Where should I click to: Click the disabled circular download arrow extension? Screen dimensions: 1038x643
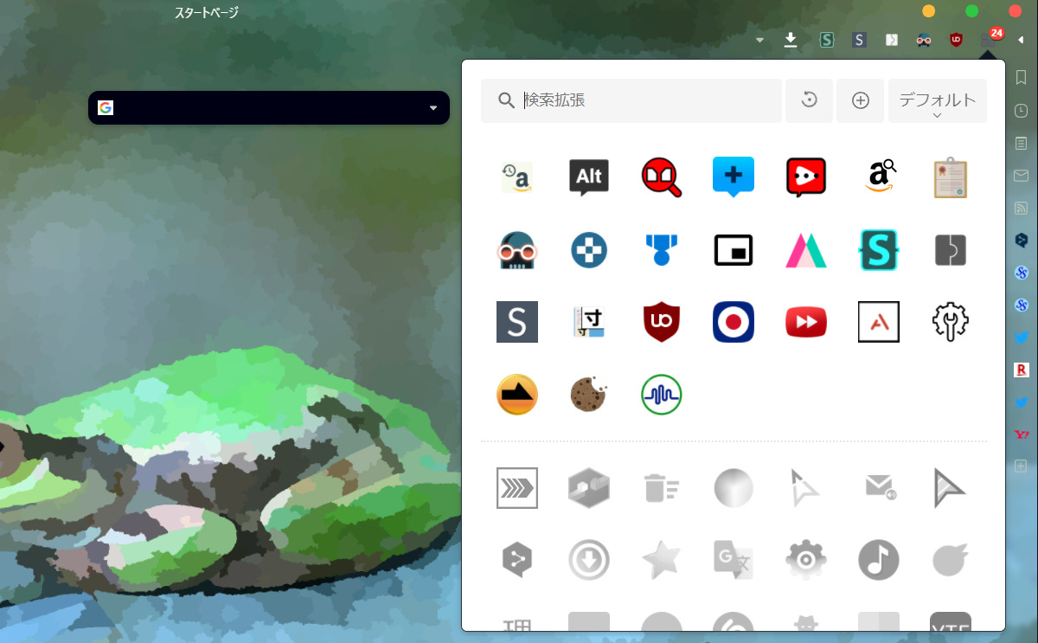click(x=589, y=561)
